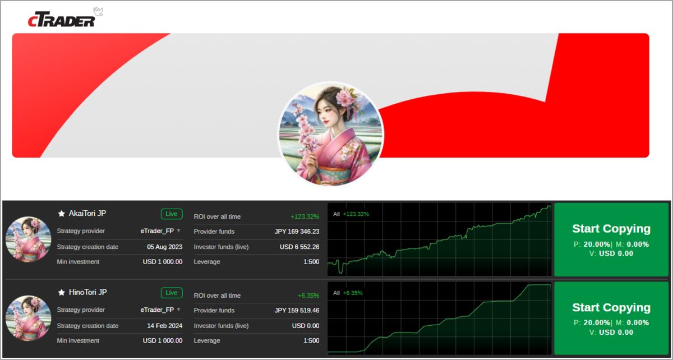Screen dimensions: 673x360
Task: Click the +123.32% ROI value
Action: [306, 216]
